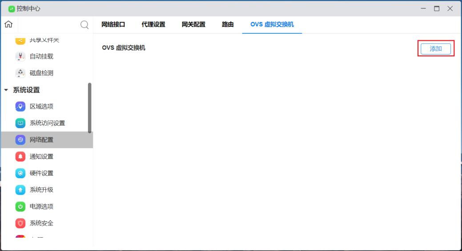Open the 网关配置 tab
The height and width of the screenshot is (251, 462).
[193, 25]
